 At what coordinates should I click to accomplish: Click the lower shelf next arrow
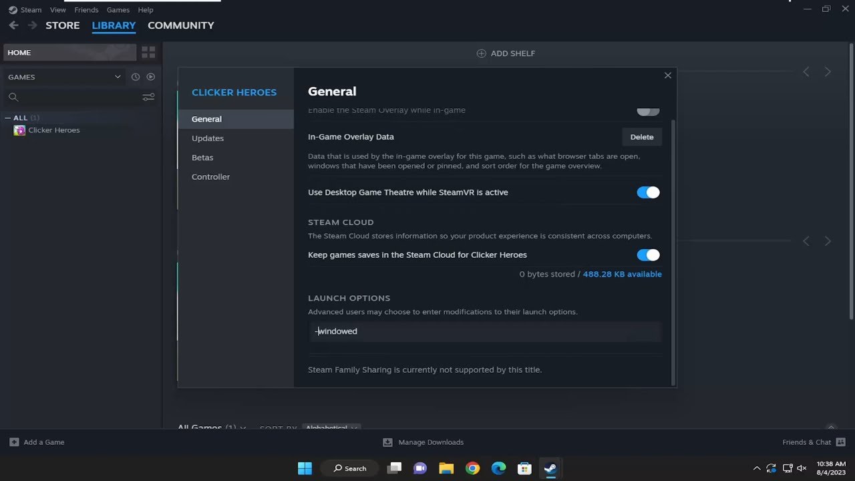pos(828,241)
